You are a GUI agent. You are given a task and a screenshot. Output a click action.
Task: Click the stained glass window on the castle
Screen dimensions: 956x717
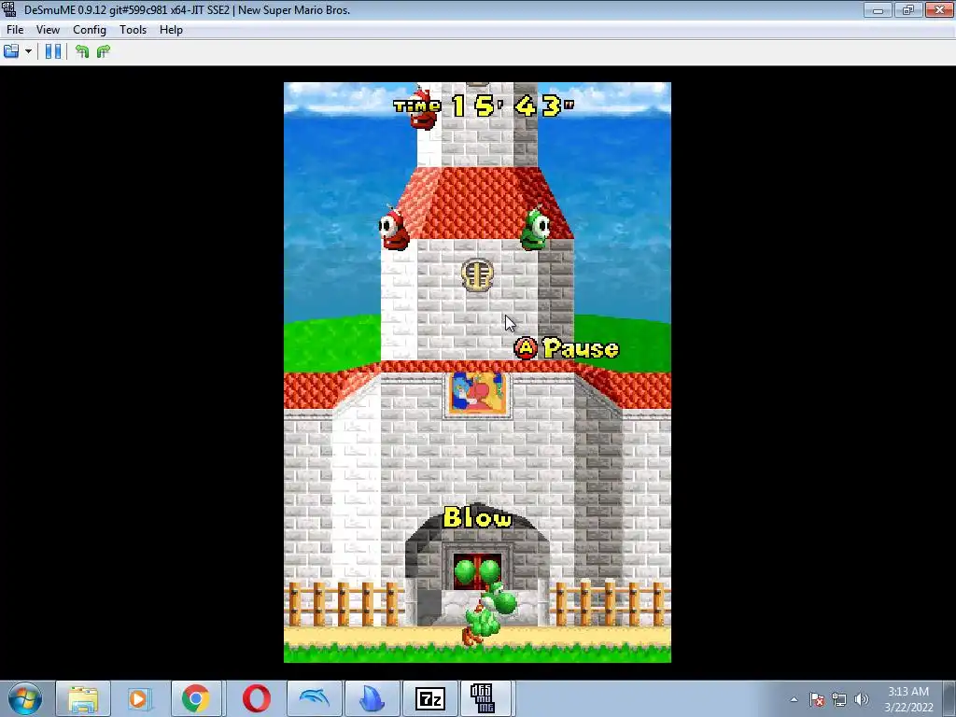click(x=478, y=394)
